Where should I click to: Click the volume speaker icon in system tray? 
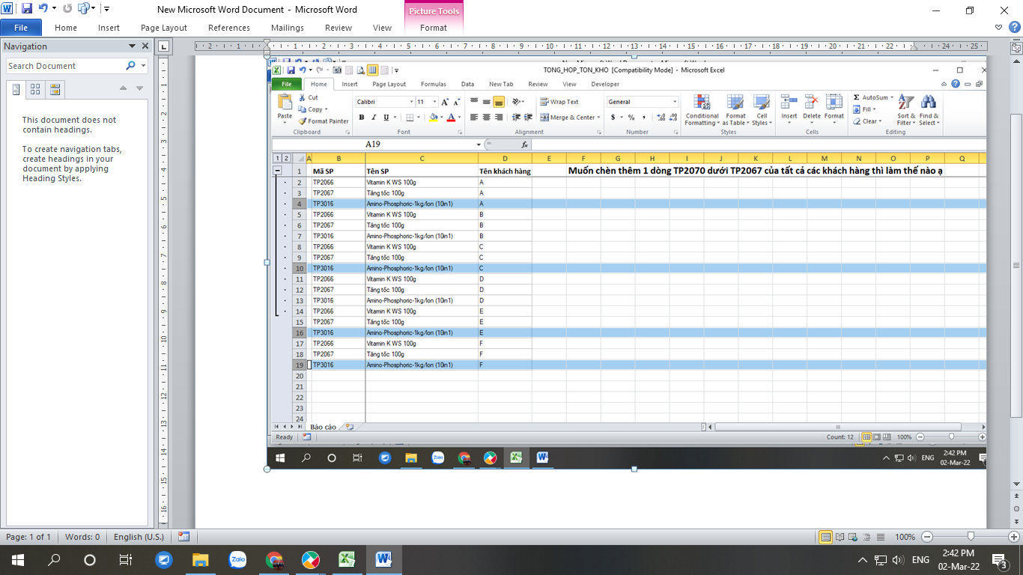(898, 560)
